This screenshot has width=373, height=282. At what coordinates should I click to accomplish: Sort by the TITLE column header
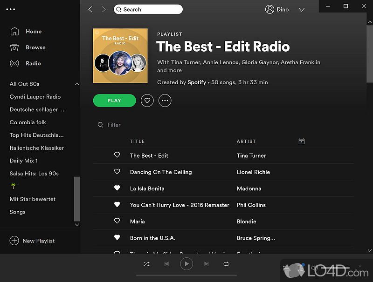(x=137, y=141)
